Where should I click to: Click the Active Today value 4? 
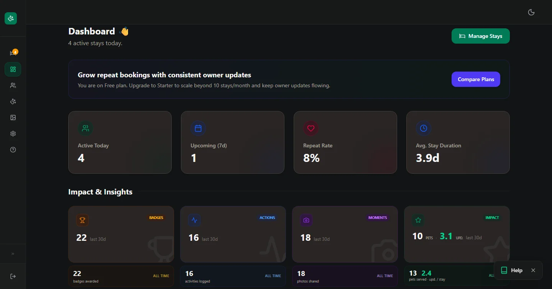coord(81,158)
